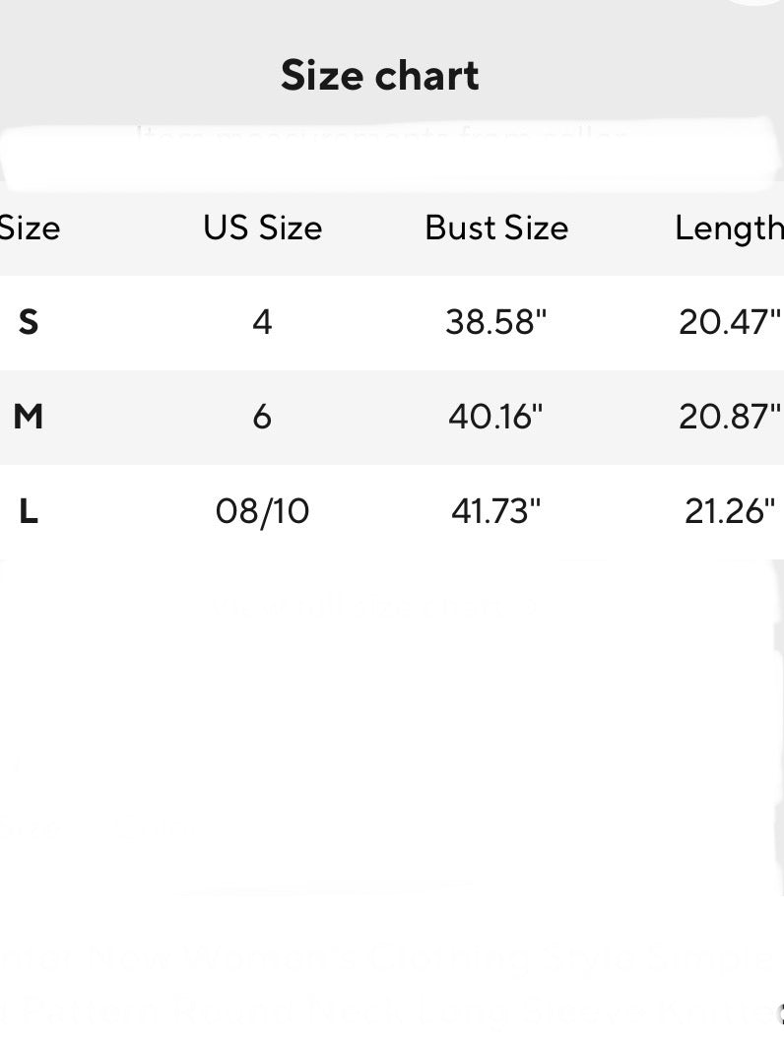This screenshot has width=784, height=1046.
Task: Click US size 4 cell
Action: click(262, 322)
